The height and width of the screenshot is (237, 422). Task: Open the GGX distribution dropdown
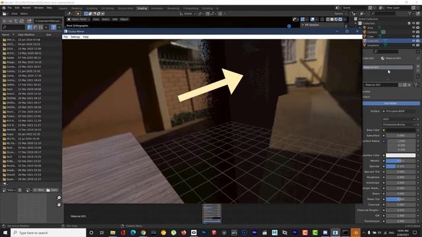click(x=399, y=119)
